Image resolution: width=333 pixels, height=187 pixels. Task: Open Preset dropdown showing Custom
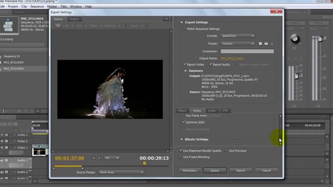[x=237, y=44]
